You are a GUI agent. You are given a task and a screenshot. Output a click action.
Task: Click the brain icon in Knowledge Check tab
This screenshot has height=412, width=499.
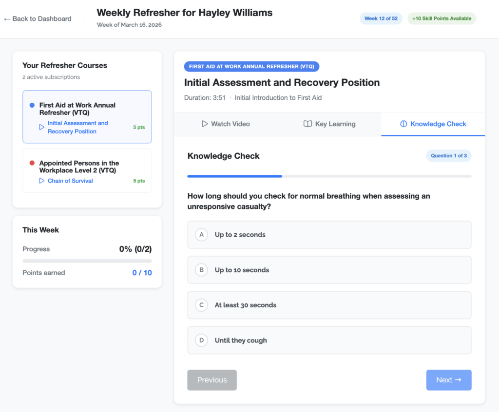coord(403,124)
